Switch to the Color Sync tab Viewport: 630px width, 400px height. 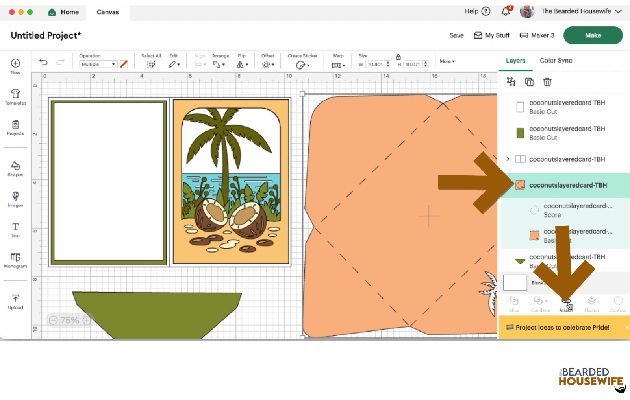pos(556,60)
